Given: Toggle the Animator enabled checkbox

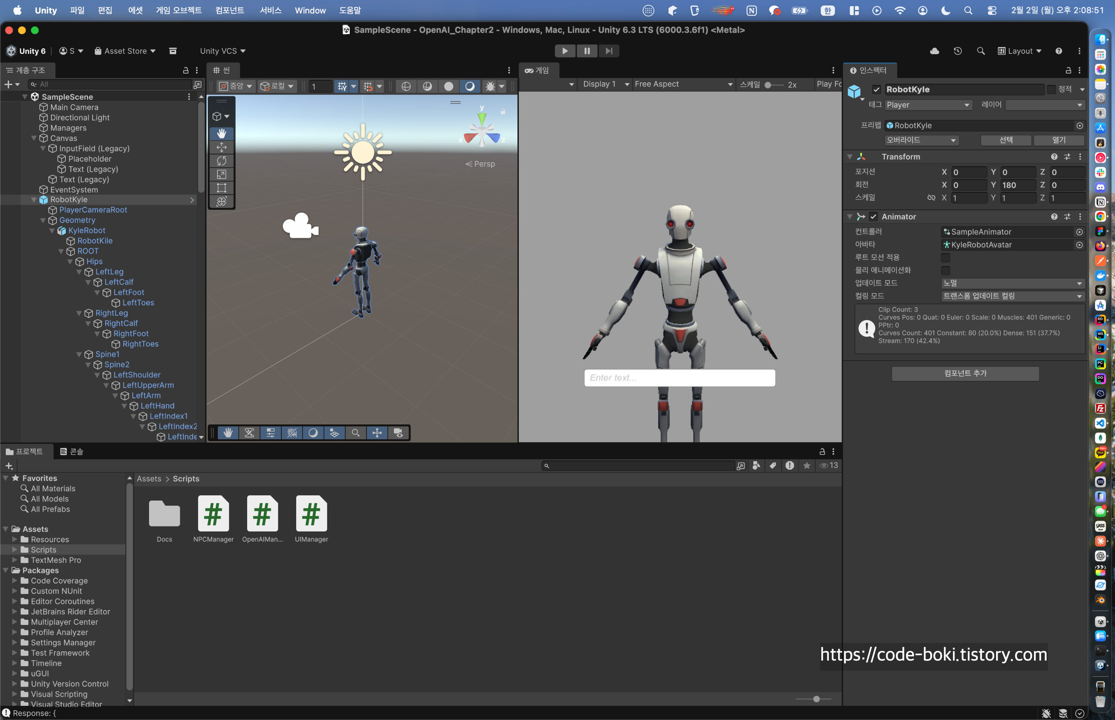Looking at the screenshot, I should (873, 216).
